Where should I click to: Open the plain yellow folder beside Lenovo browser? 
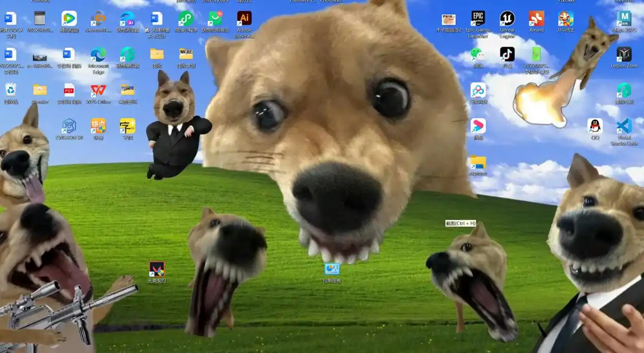tap(156, 54)
